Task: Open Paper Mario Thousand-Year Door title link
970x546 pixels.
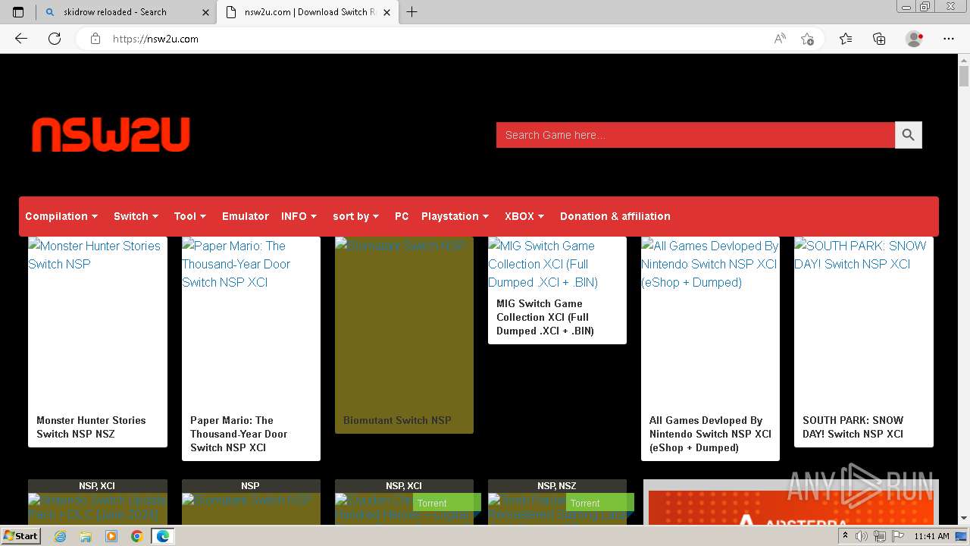Action: (239, 434)
